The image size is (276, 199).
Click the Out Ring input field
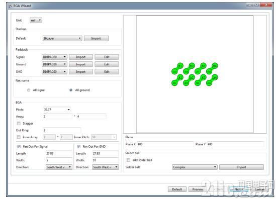pyautogui.click(x=62, y=130)
